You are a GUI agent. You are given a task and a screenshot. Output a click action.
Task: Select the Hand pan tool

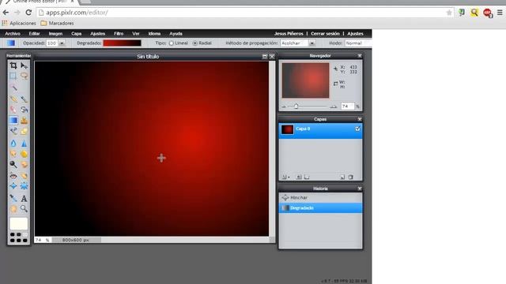[x=13, y=209]
